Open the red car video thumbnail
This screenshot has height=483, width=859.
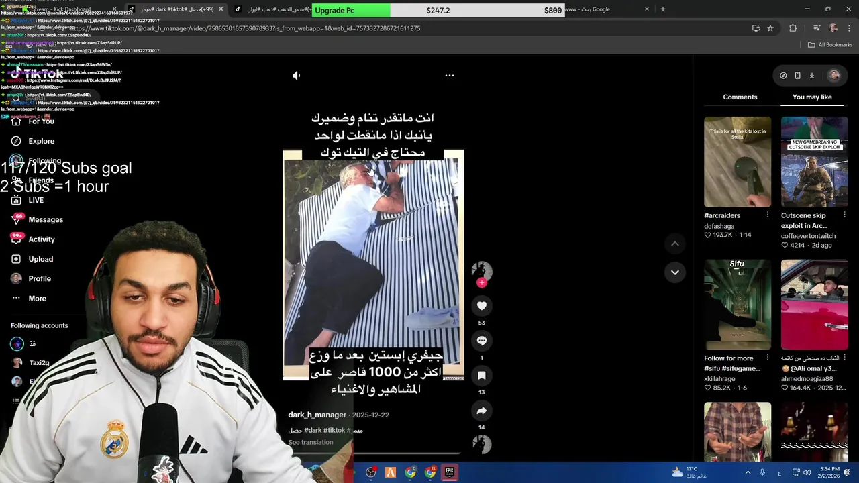tap(814, 305)
